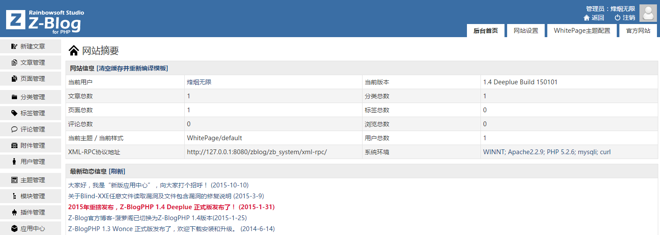Click the 清空缓存并重新编译模板 link
Screen dimensions: 660x235
pyautogui.click(x=132, y=68)
